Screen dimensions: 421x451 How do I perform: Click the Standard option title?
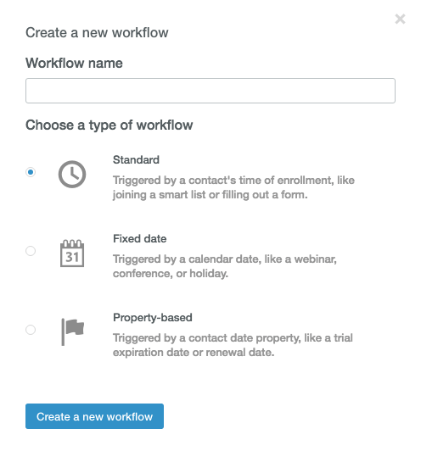(x=136, y=160)
